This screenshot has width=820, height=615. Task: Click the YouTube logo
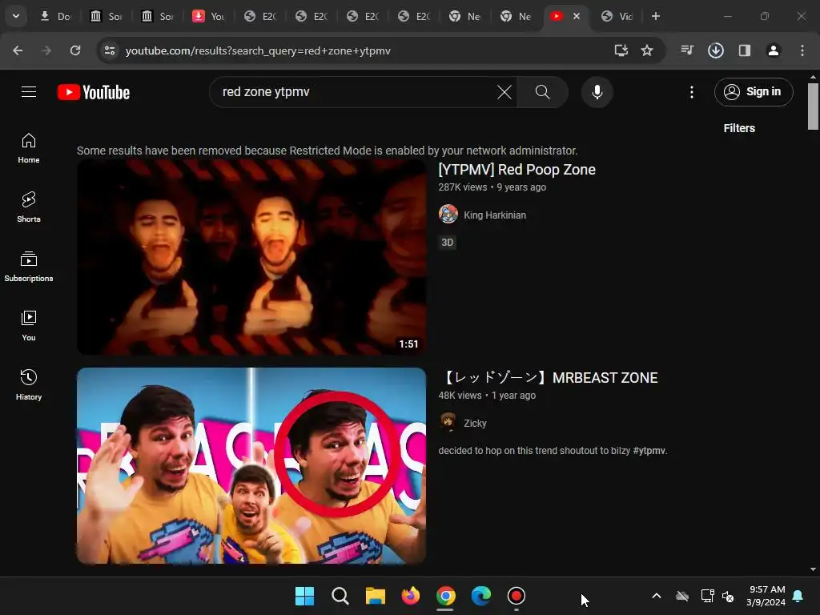tap(94, 92)
